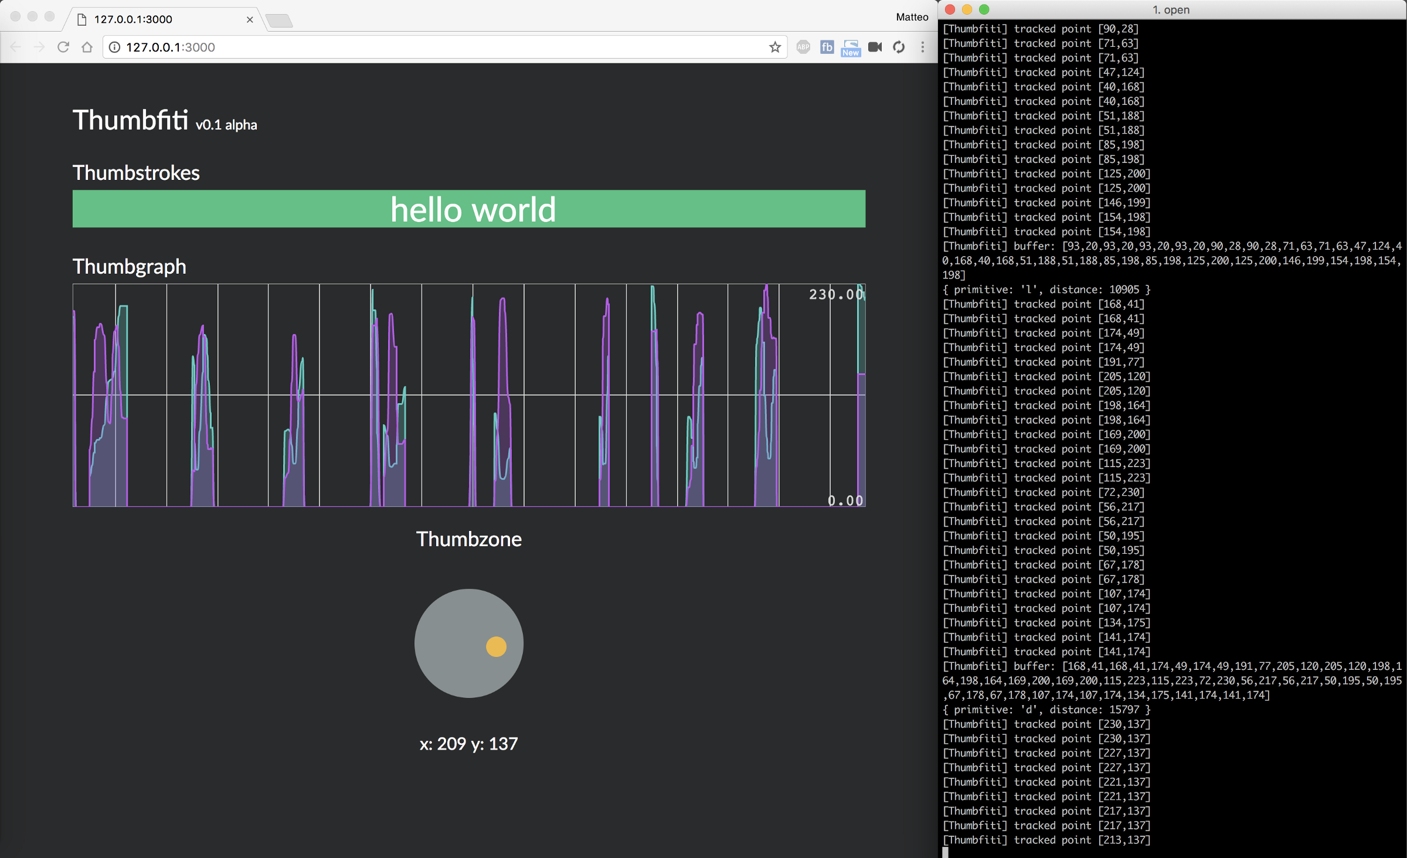
Task: Open the Adblock Plus extension
Action: 803,47
